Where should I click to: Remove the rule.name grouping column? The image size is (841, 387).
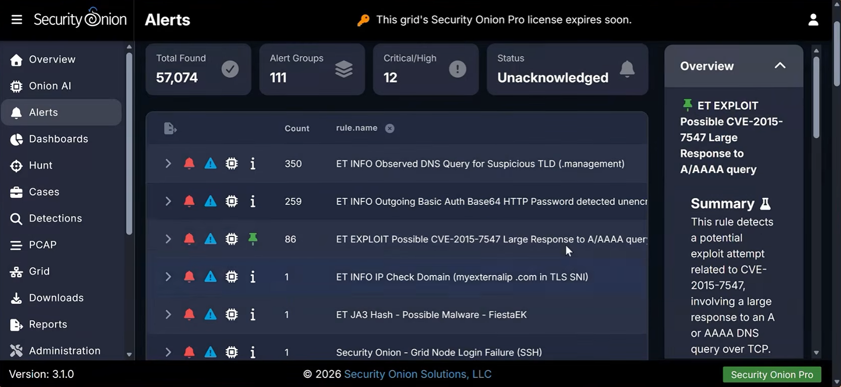click(x=389, y=128)
